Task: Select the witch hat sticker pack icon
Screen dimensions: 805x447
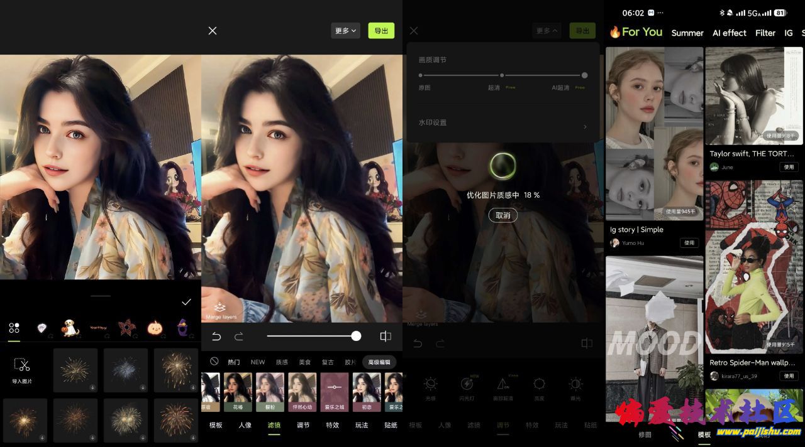Action: (182, 328)
